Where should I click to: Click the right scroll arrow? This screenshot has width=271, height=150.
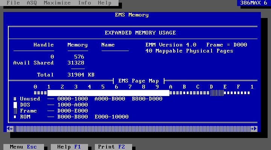[x=254, y=129]
